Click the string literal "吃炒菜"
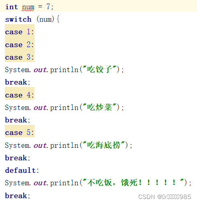197x203 pixels. [99, 107]
